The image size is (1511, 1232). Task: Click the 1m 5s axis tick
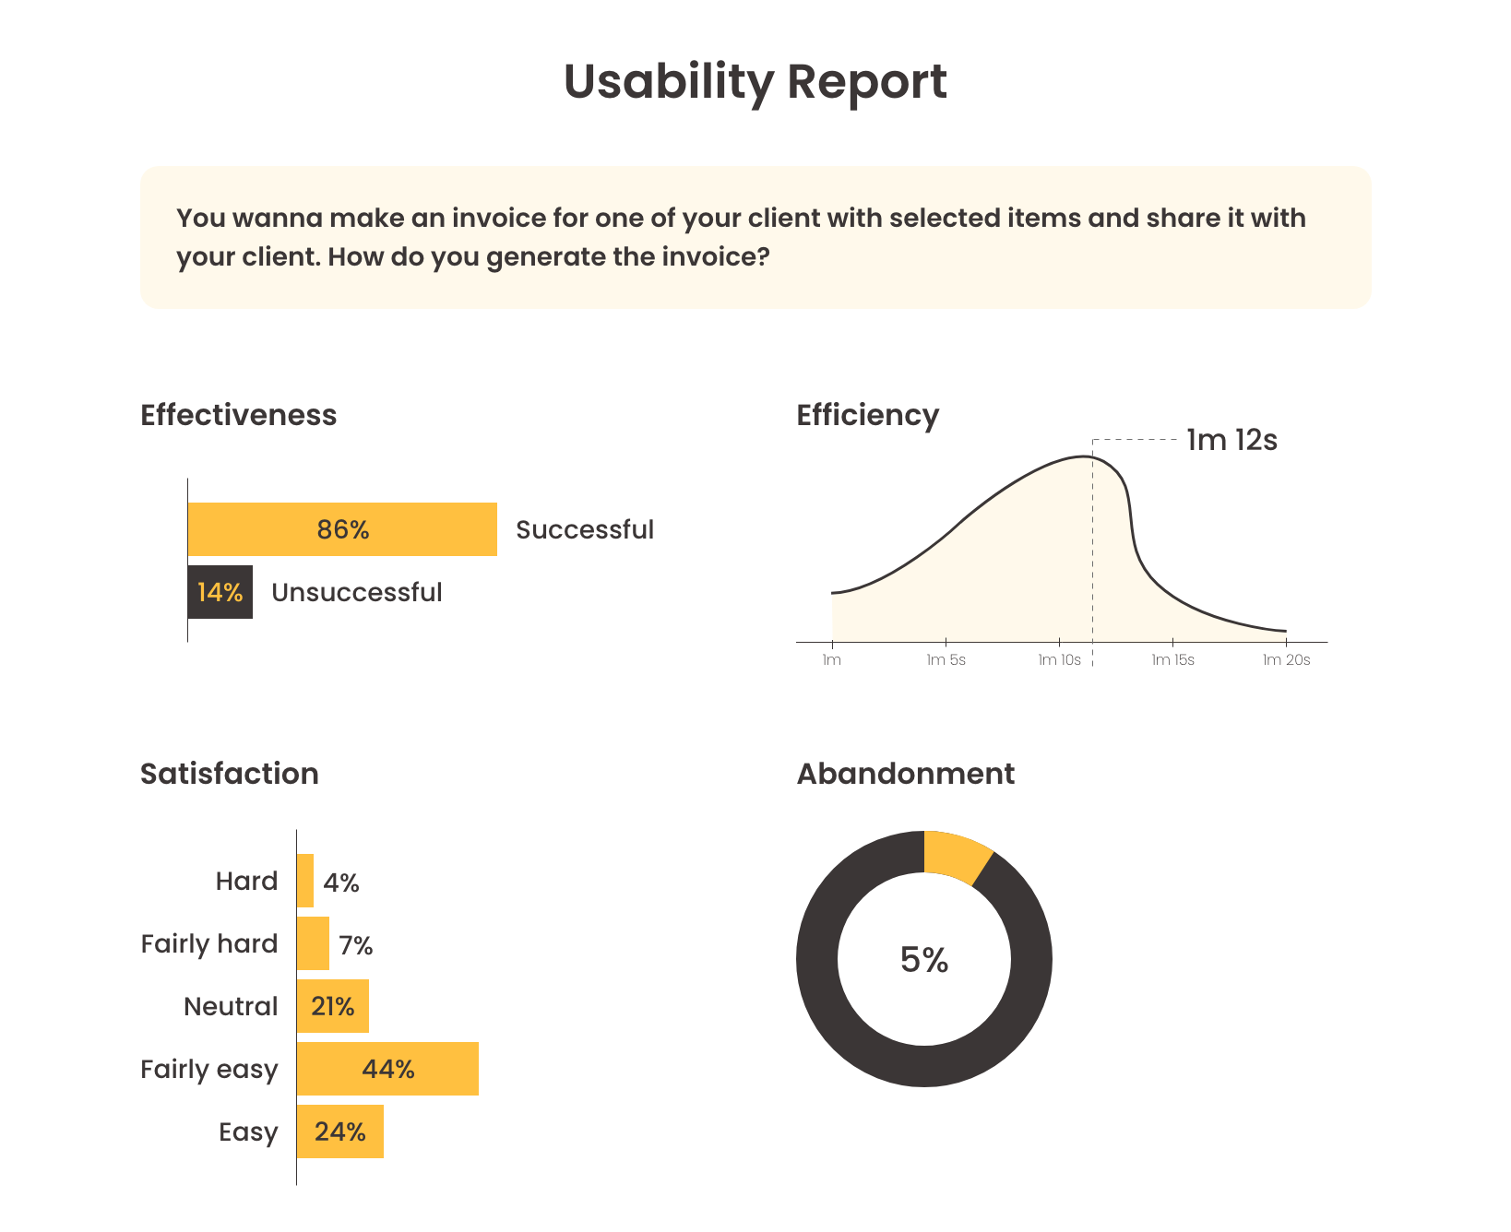[x=946, y=660]
